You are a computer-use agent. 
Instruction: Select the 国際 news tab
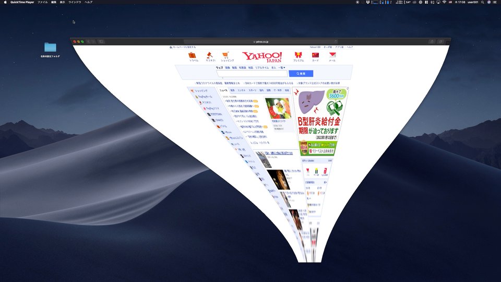pyautogui.click(x=269, y=90)
